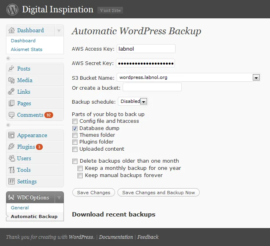
Task: Click the Posts pushpin icon
Action: 11,69
